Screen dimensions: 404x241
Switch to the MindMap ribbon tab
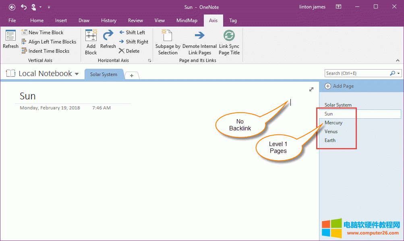point(186,21)
